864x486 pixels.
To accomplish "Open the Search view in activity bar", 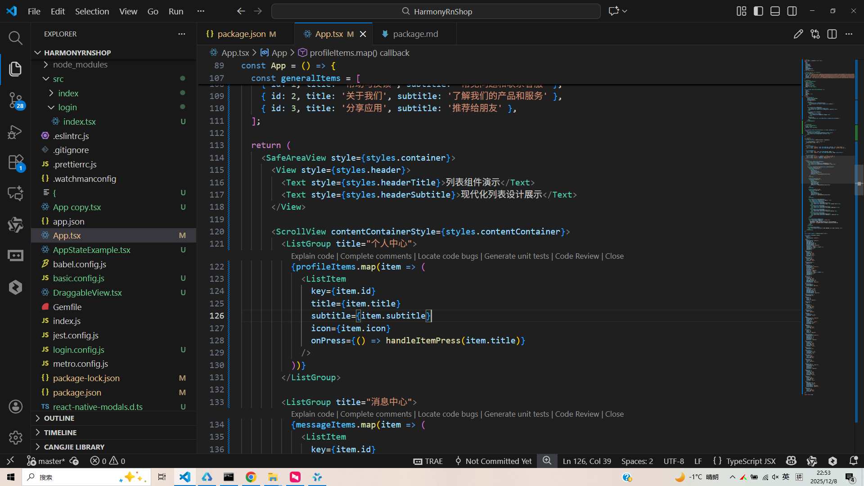I will click(15, 38).
